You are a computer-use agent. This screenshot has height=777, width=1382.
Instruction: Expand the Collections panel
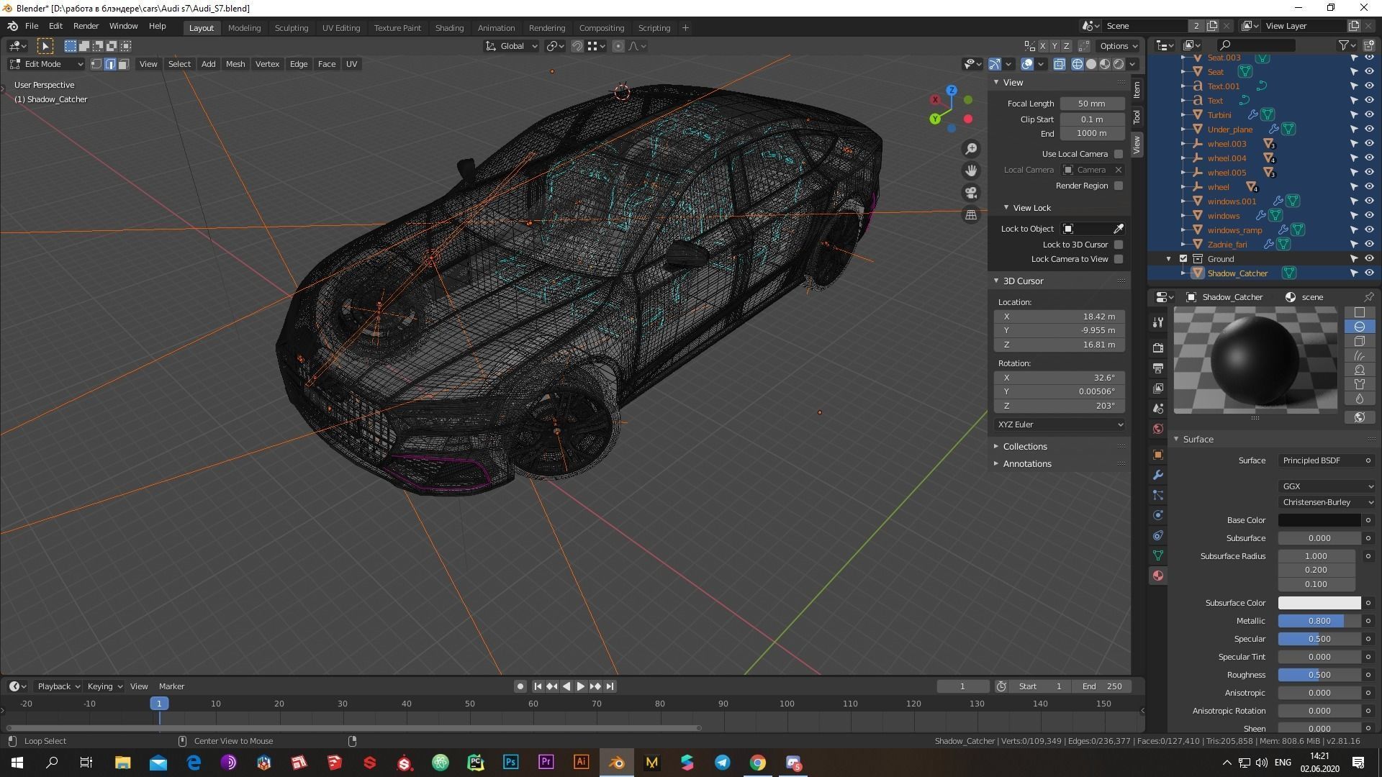1025,447
